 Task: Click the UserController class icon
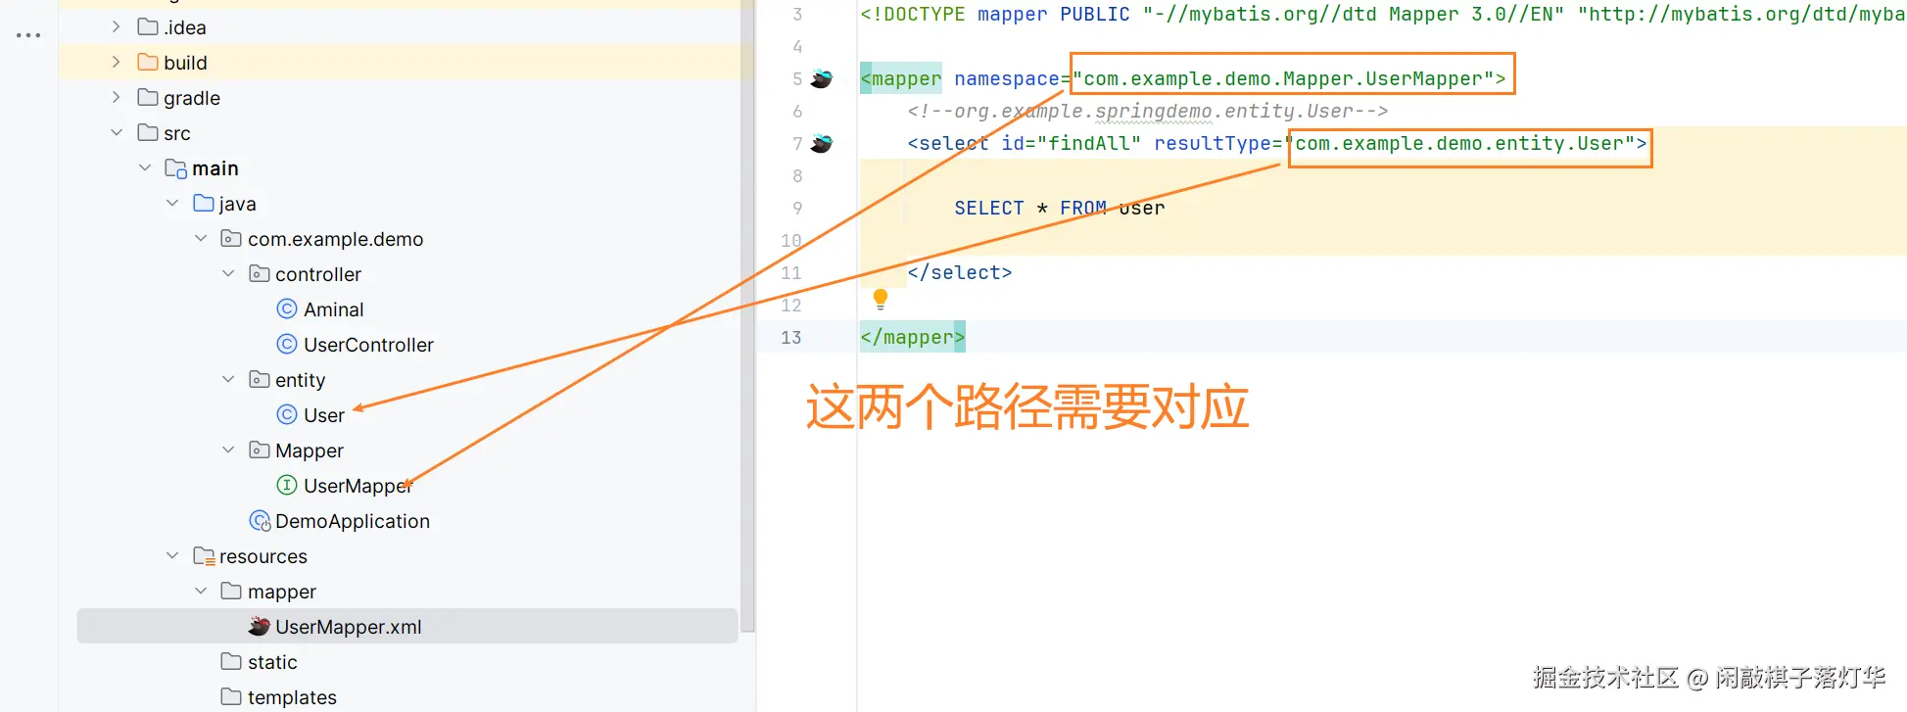tap(287, 344)
